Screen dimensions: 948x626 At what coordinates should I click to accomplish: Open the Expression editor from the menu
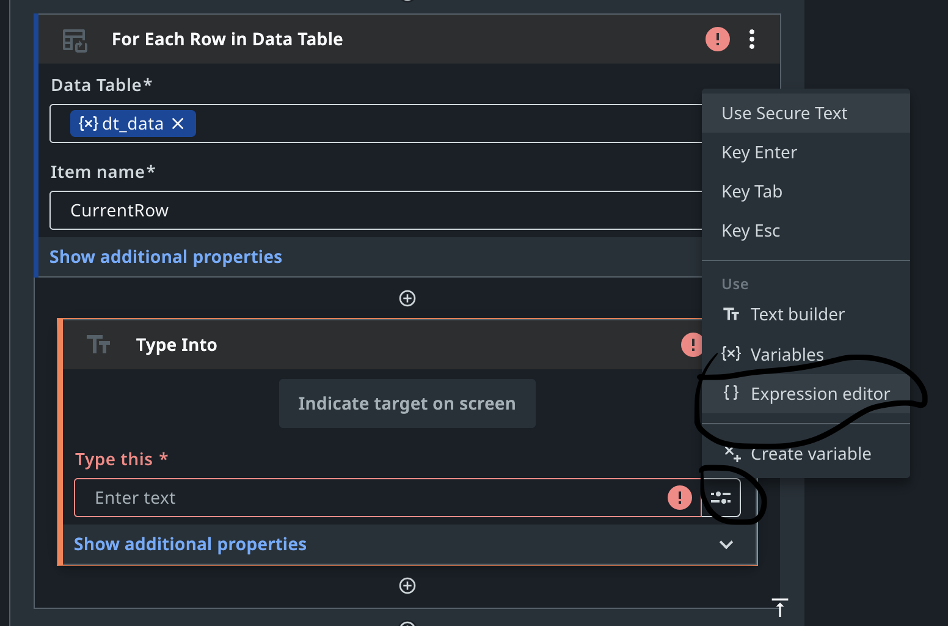coord(820,394)
